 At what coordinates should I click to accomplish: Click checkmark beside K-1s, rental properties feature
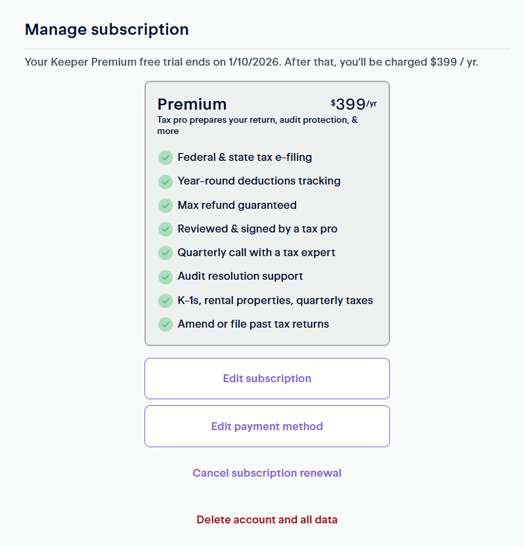(165, 301)
